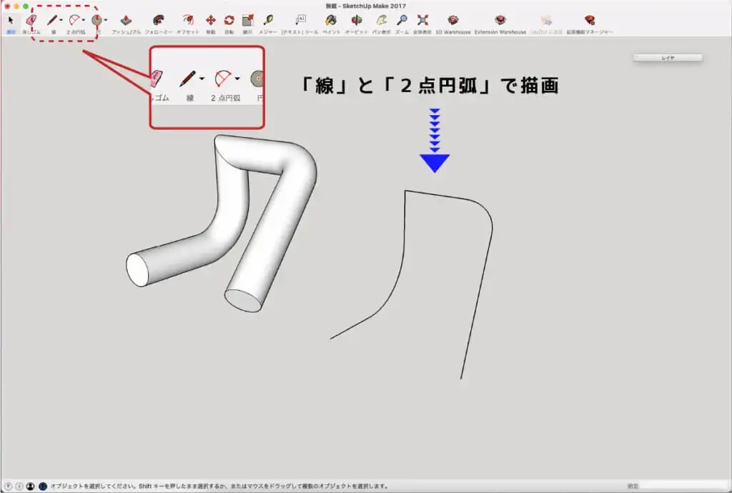Image resolution: width=732 pixels, height=493 pixels.
Task: Pick the Eraser tool in toolbar
Action: point(30,21)
